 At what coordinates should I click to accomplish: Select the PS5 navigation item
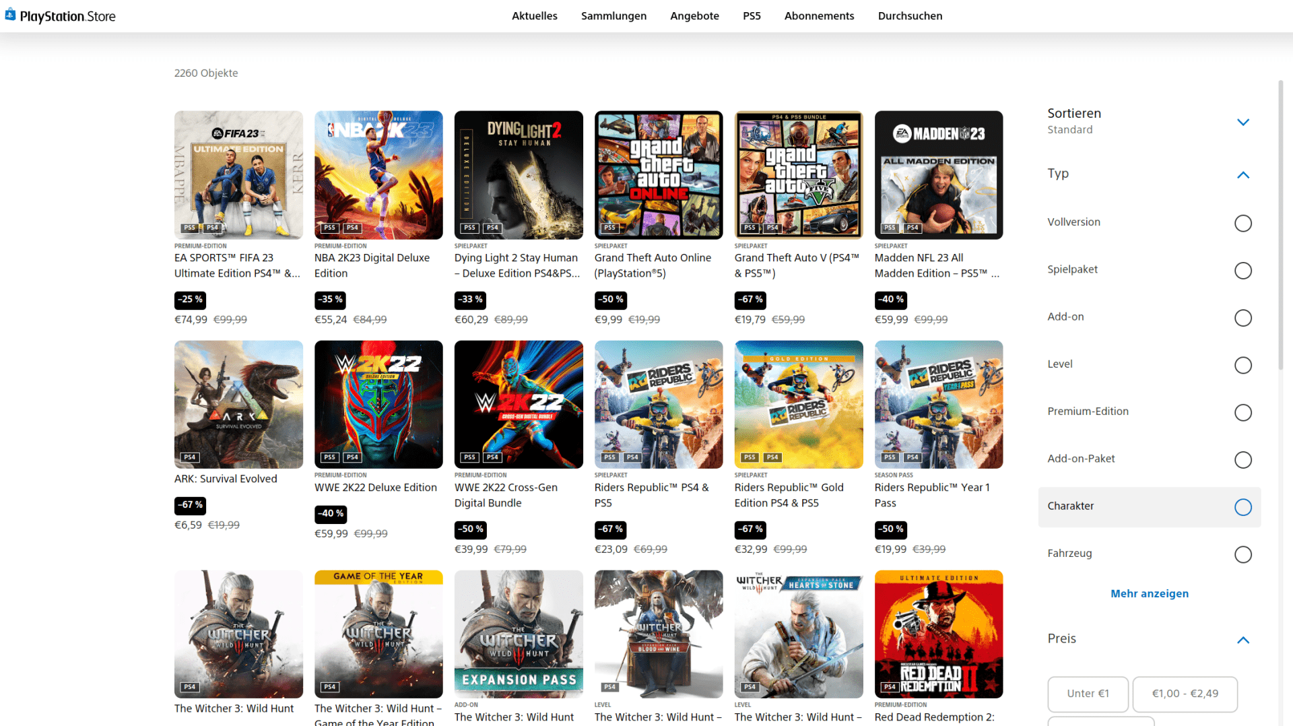(x=752, y=16)
